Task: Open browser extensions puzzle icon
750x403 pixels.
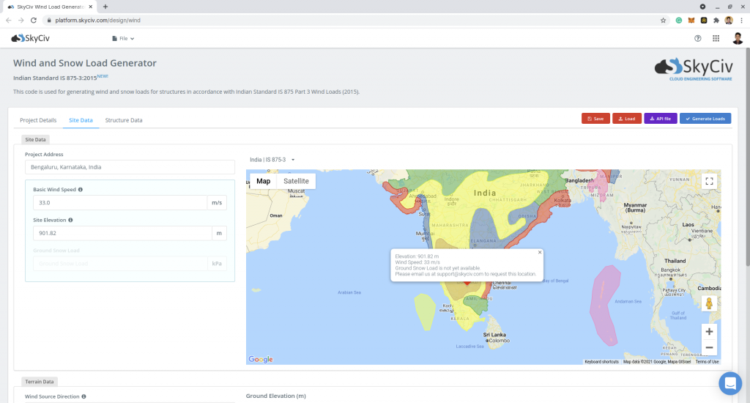Action: pos(716,20)
